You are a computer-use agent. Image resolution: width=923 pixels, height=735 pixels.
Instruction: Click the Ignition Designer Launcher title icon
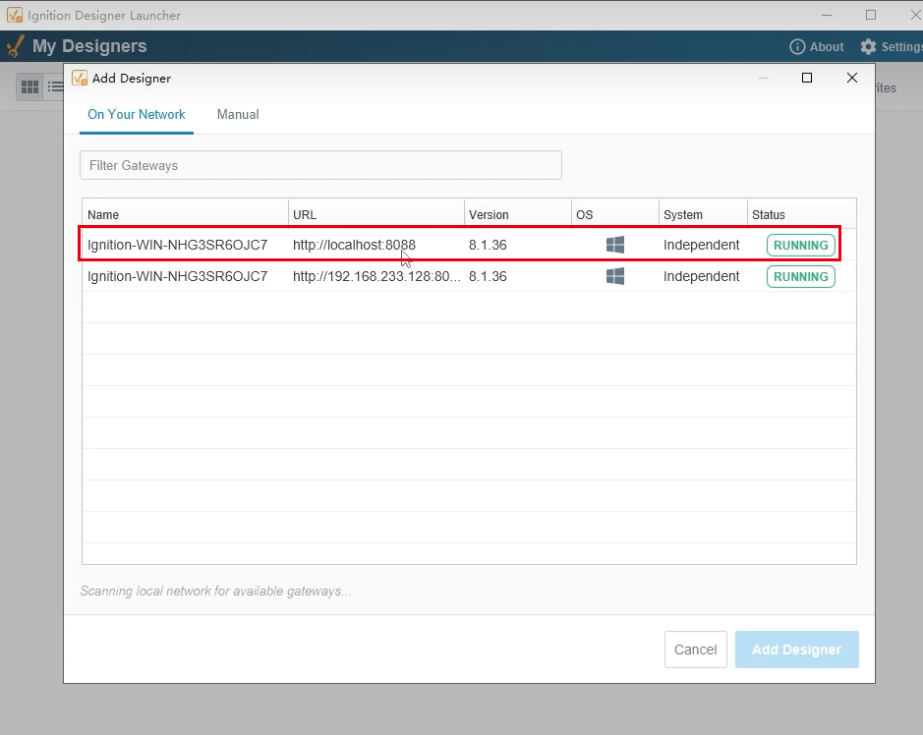pyautogui.click(x=15, y=15)
